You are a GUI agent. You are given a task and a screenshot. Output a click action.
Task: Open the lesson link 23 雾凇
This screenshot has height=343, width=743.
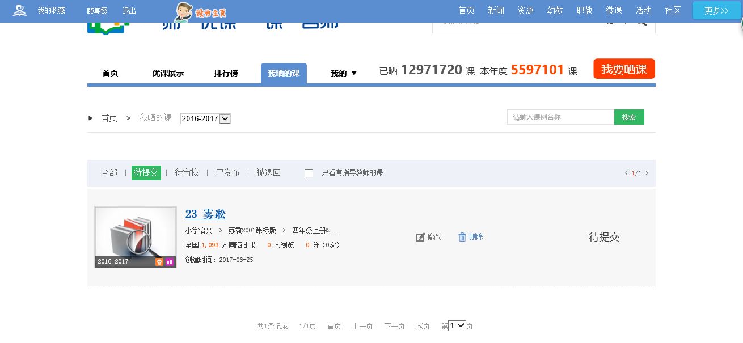coord(205,214)
